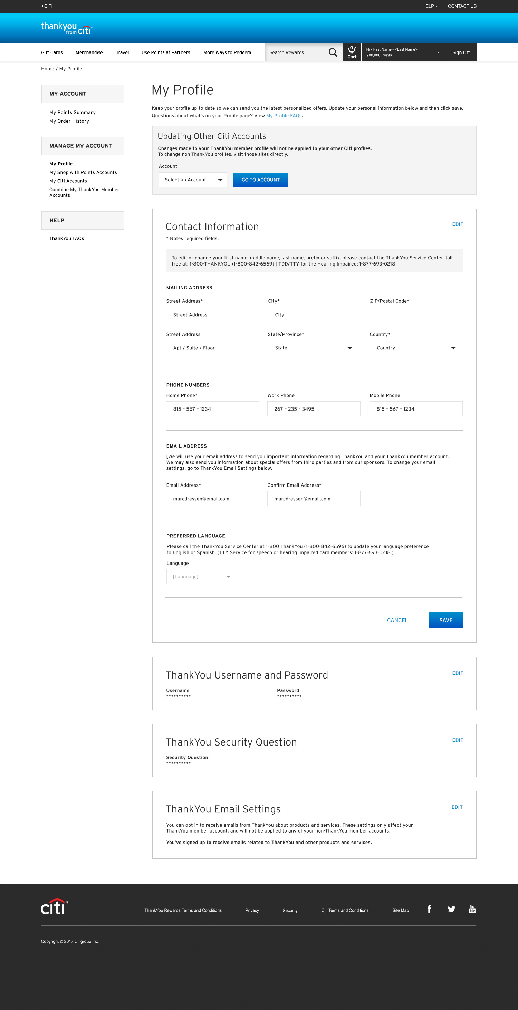The width and height of the screenshot is (518, 1010).
Task: Click EDIT for ThankYou Username and Password
Action: point(458,673)
